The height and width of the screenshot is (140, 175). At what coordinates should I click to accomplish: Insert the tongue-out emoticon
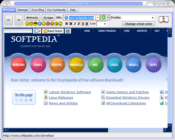tap(56, 24)
